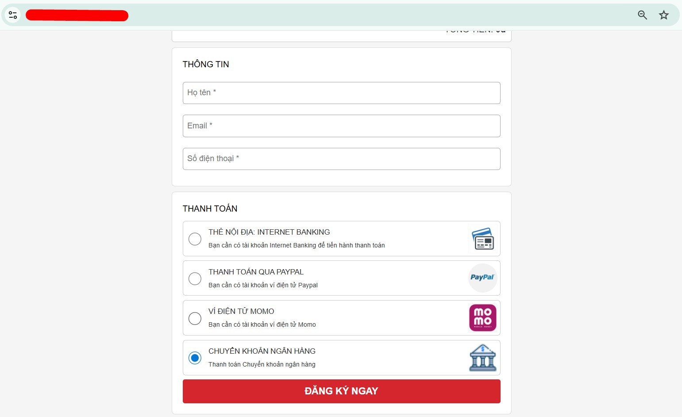Focus the Họ tên input field
This screenshot has width=682, height=417.
(341, 93)
